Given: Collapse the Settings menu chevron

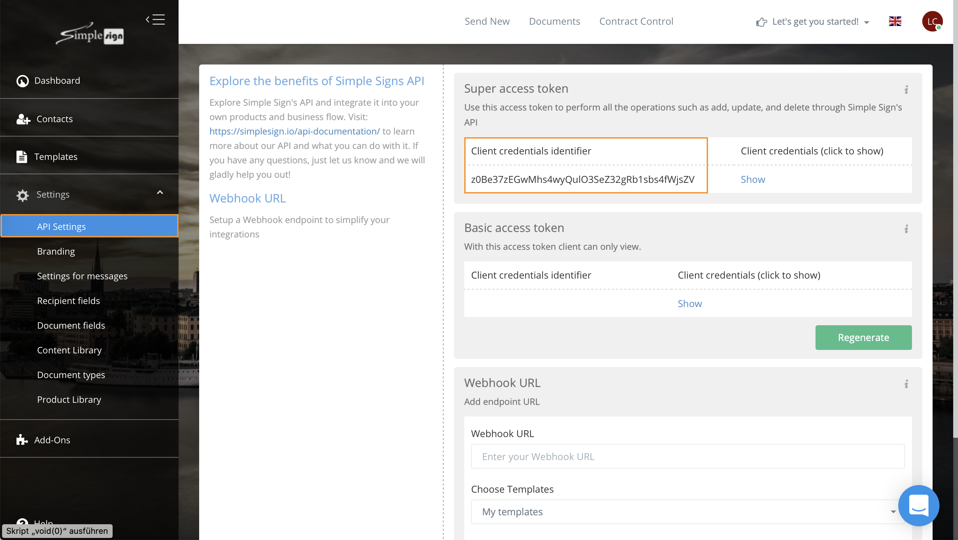Looking at the screenshot, I should point(160,192).
